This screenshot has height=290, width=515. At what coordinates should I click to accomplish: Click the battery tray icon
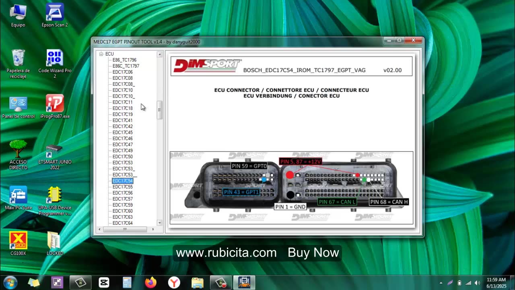click(459, 283)
